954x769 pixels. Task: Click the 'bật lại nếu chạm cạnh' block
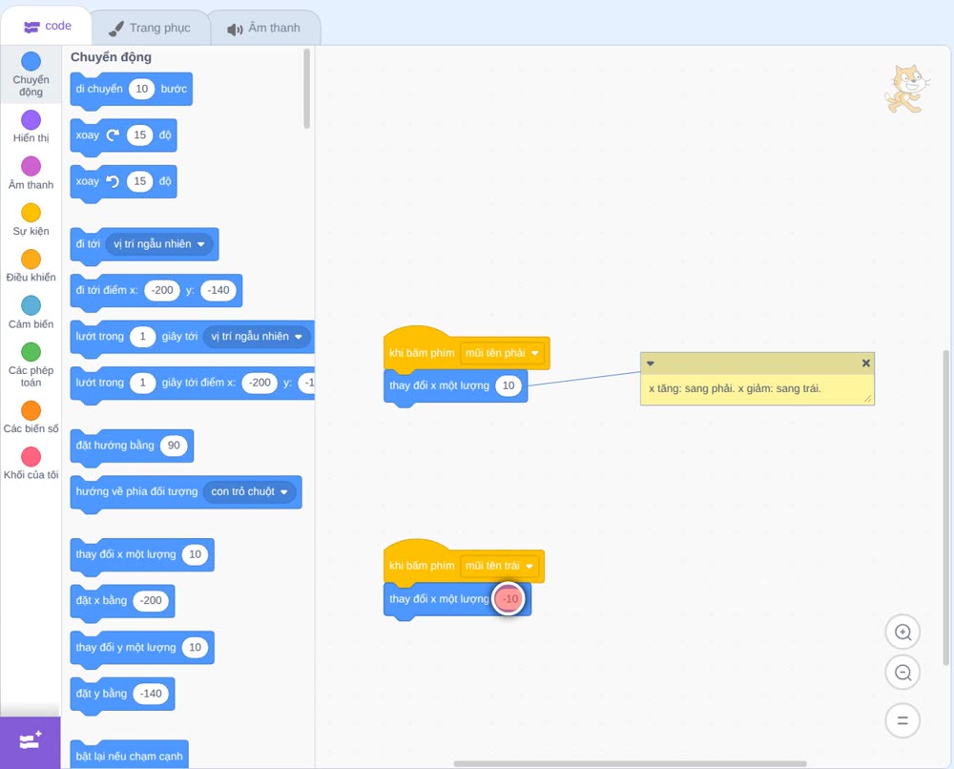(129, 755)
